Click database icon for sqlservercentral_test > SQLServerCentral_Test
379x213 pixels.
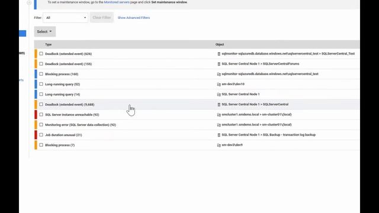tap(219, 54)
